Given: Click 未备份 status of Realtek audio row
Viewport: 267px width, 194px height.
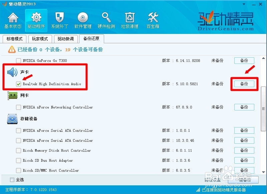Looking at the screenshot, I should coord(217,84).
